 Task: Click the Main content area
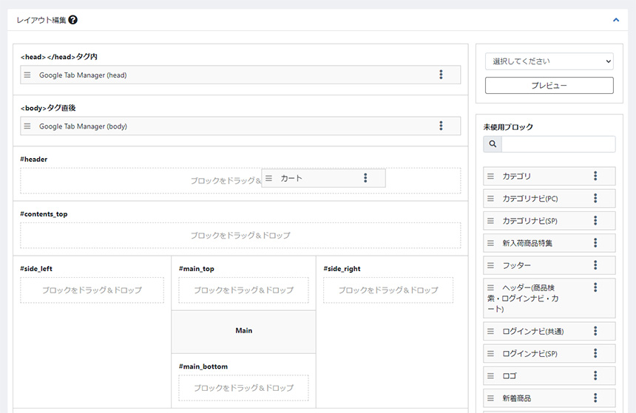pos(243,331)
